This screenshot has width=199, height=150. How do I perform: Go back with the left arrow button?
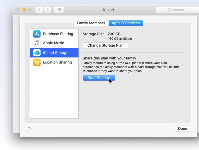point(39,10)
